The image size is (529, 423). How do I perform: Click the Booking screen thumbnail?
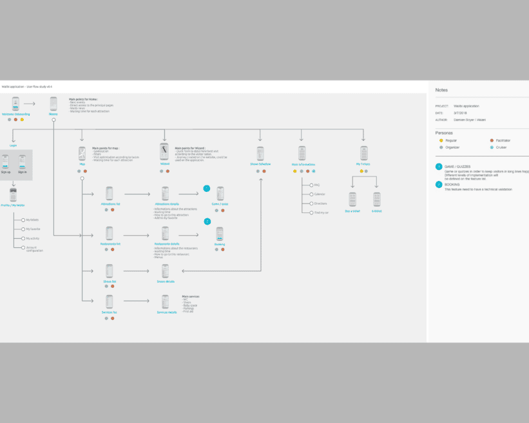[x=219, y=233]
